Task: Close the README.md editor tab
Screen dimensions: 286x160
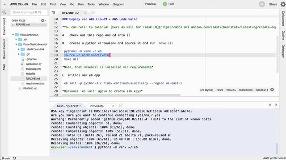Action: coord(85,13)
